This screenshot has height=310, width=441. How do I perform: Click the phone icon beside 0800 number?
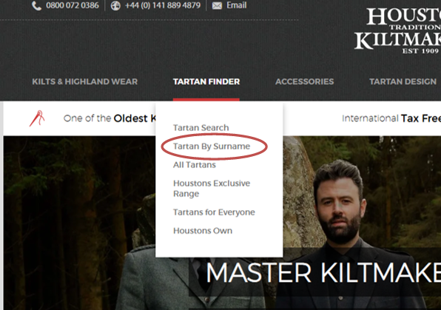coord(36,6)
